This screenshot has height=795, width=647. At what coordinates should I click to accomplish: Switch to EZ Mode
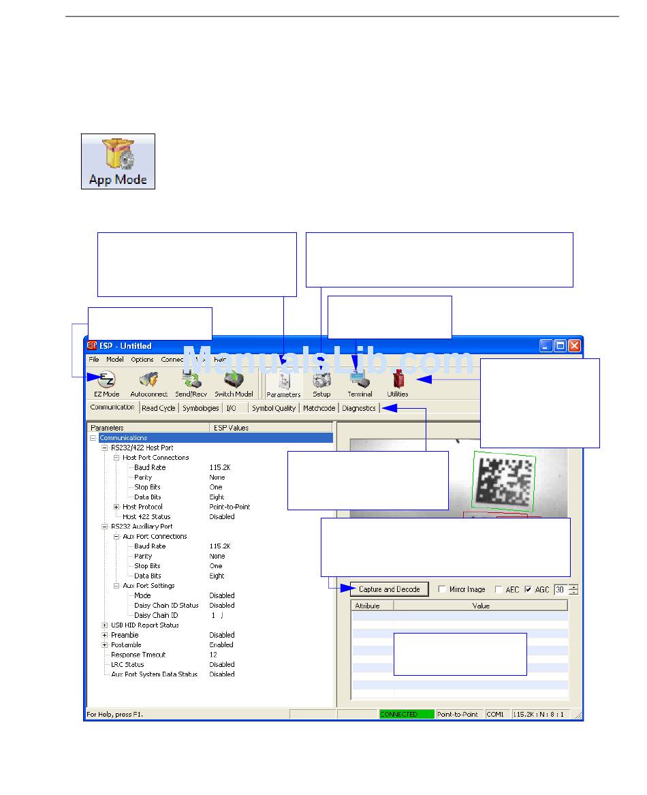106,384
